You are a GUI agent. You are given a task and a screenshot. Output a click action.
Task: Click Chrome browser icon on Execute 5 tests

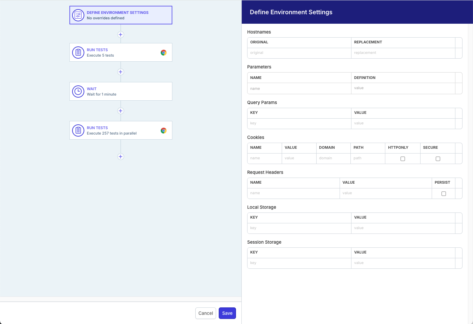click(164, 53)
